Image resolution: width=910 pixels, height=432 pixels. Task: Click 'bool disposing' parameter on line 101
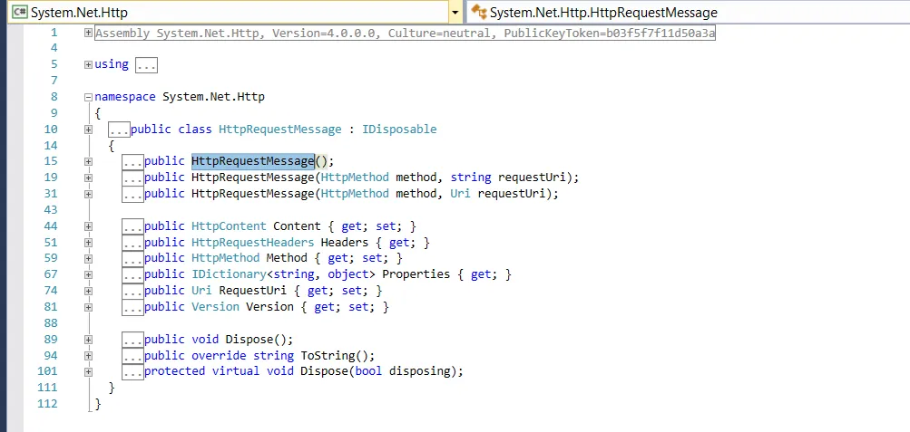click(406, 370)
